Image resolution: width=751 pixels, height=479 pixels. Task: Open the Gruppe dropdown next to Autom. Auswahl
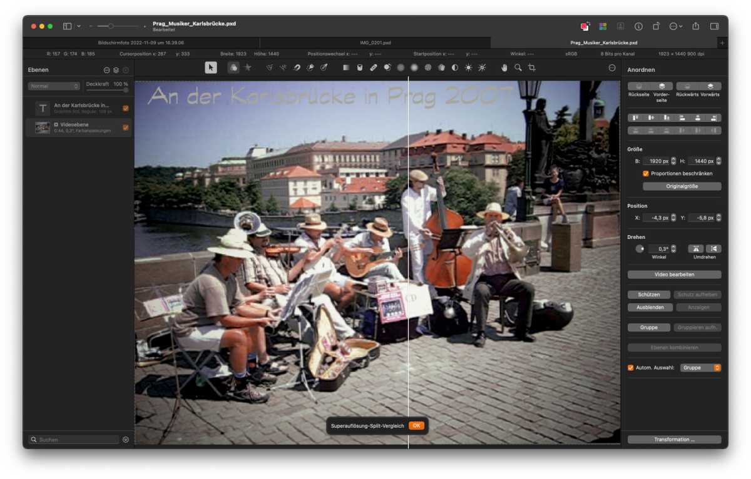(701, 368)
